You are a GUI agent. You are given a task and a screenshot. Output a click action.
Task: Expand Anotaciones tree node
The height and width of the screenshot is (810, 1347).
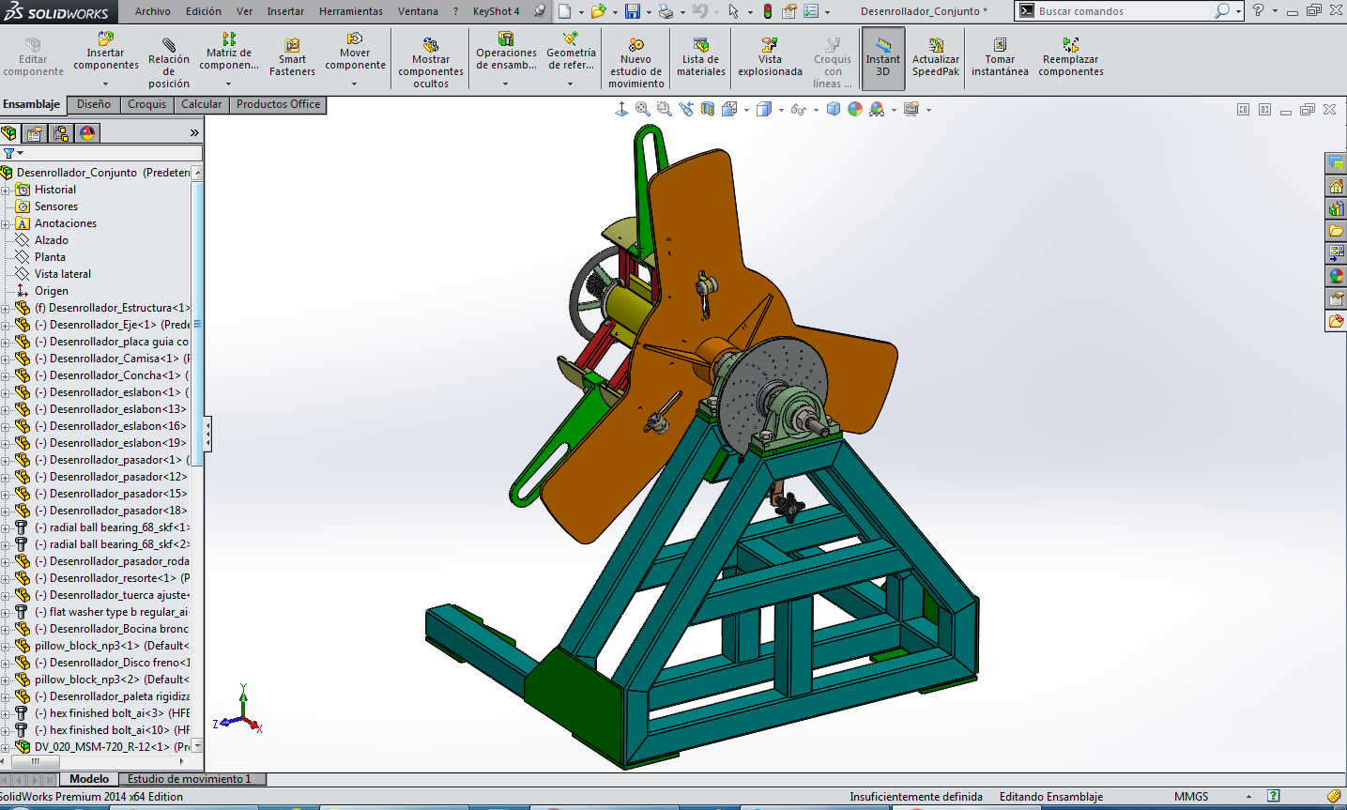6,223
